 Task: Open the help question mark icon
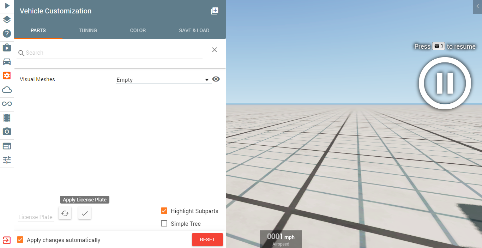[x=7, y=34]
